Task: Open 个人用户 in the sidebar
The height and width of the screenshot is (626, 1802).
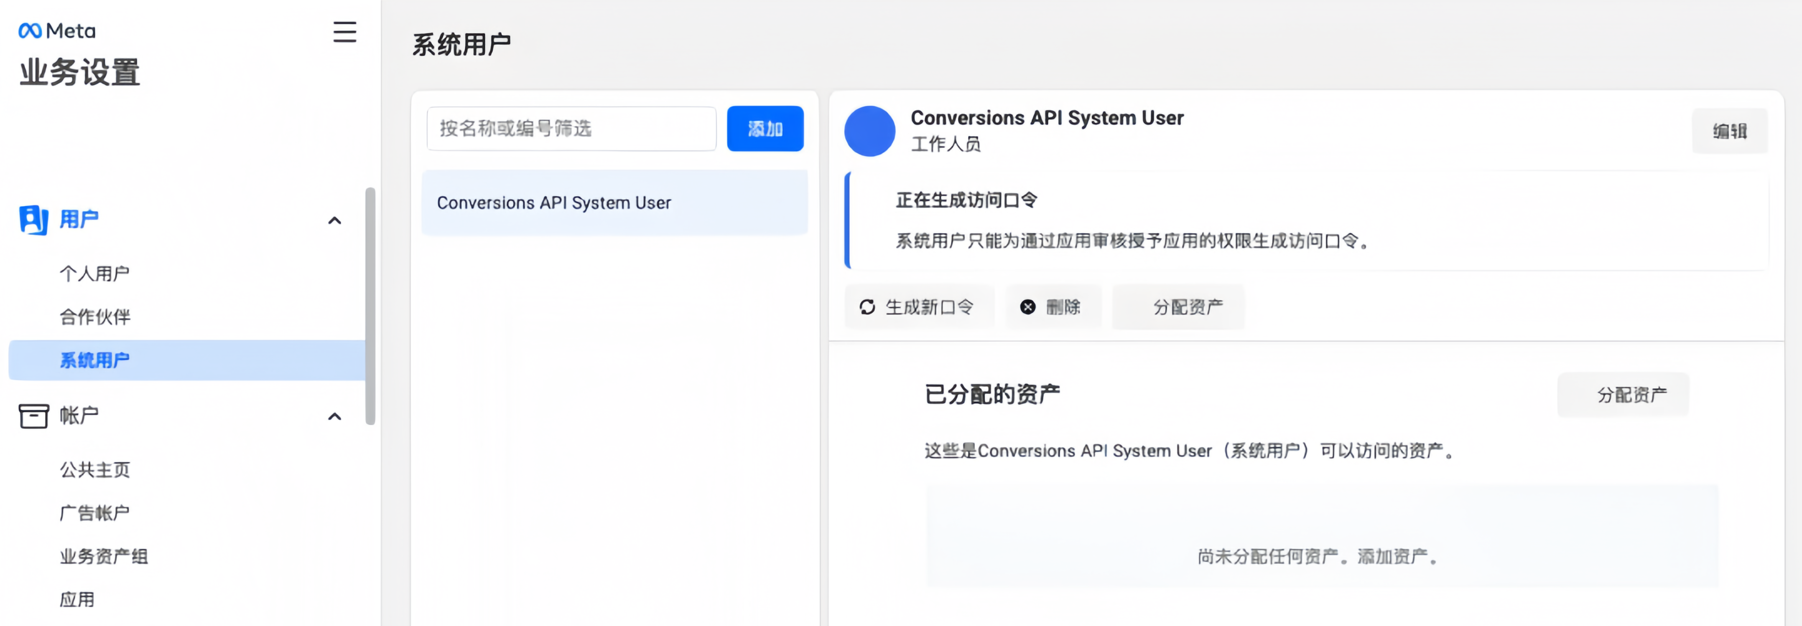Action: click(94, 273)
